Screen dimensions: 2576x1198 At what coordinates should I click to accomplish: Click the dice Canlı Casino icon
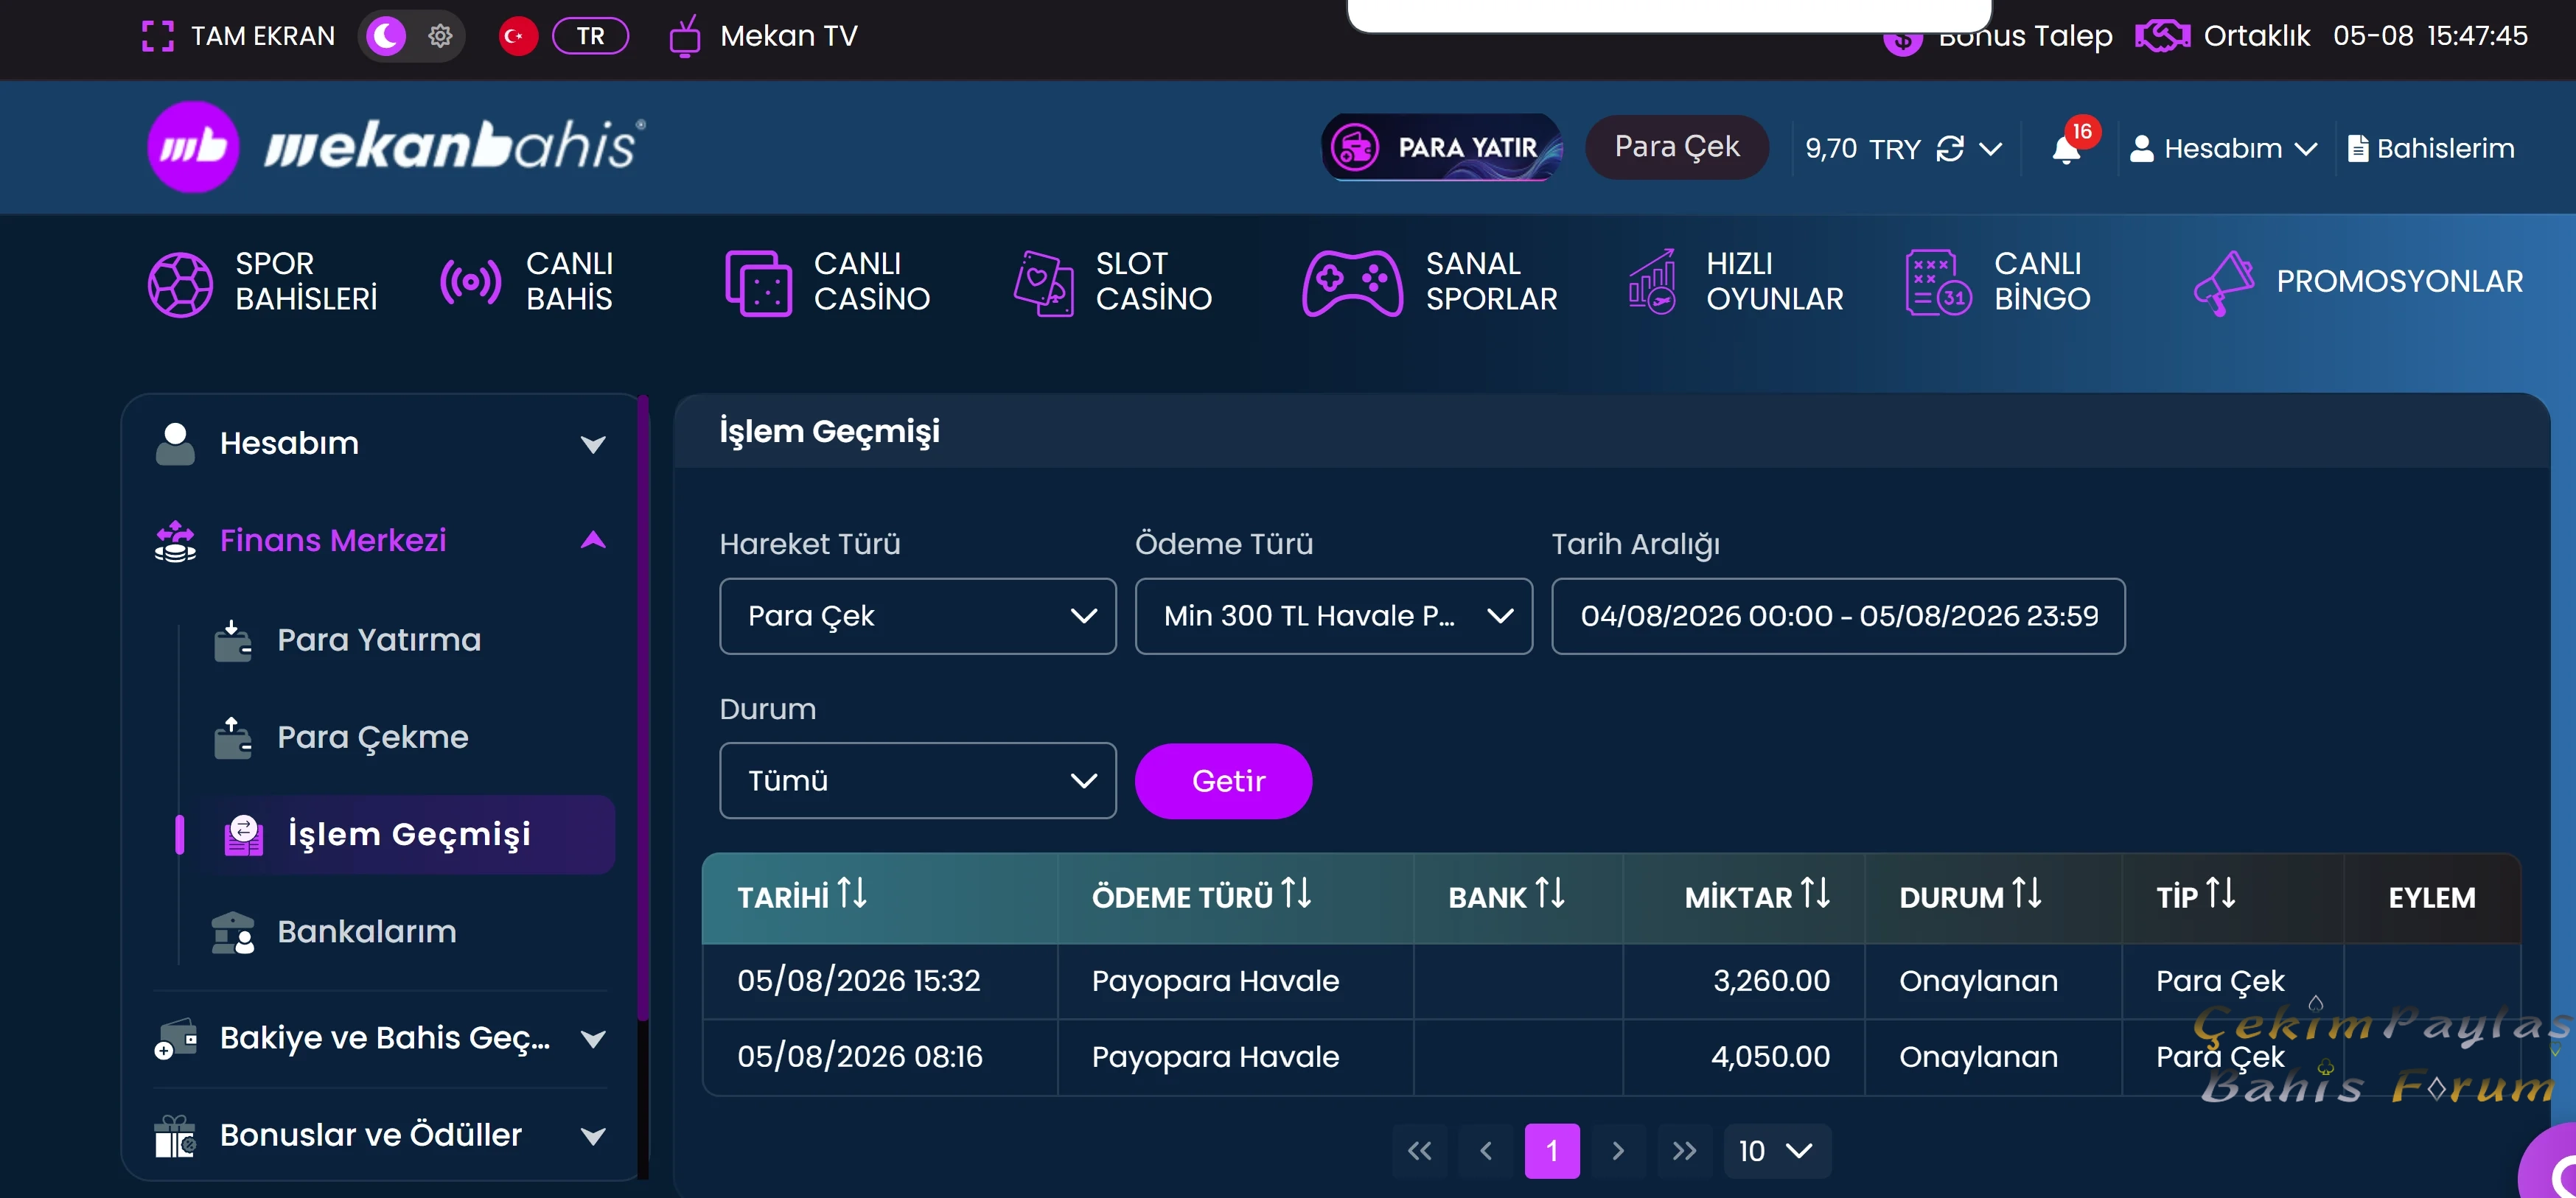tap(758, 283)
